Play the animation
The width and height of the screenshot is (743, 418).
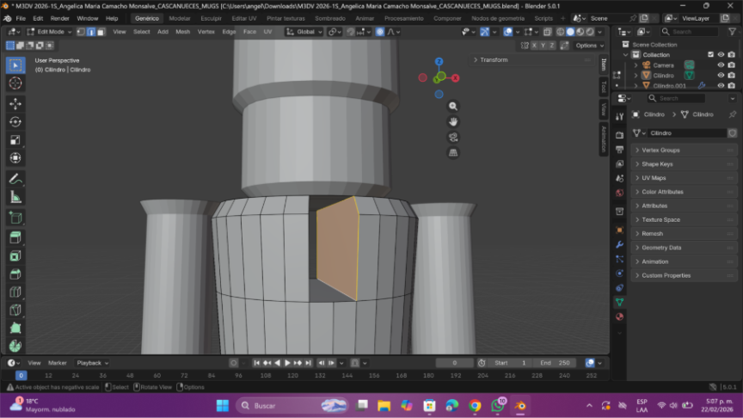click(287, 363)
